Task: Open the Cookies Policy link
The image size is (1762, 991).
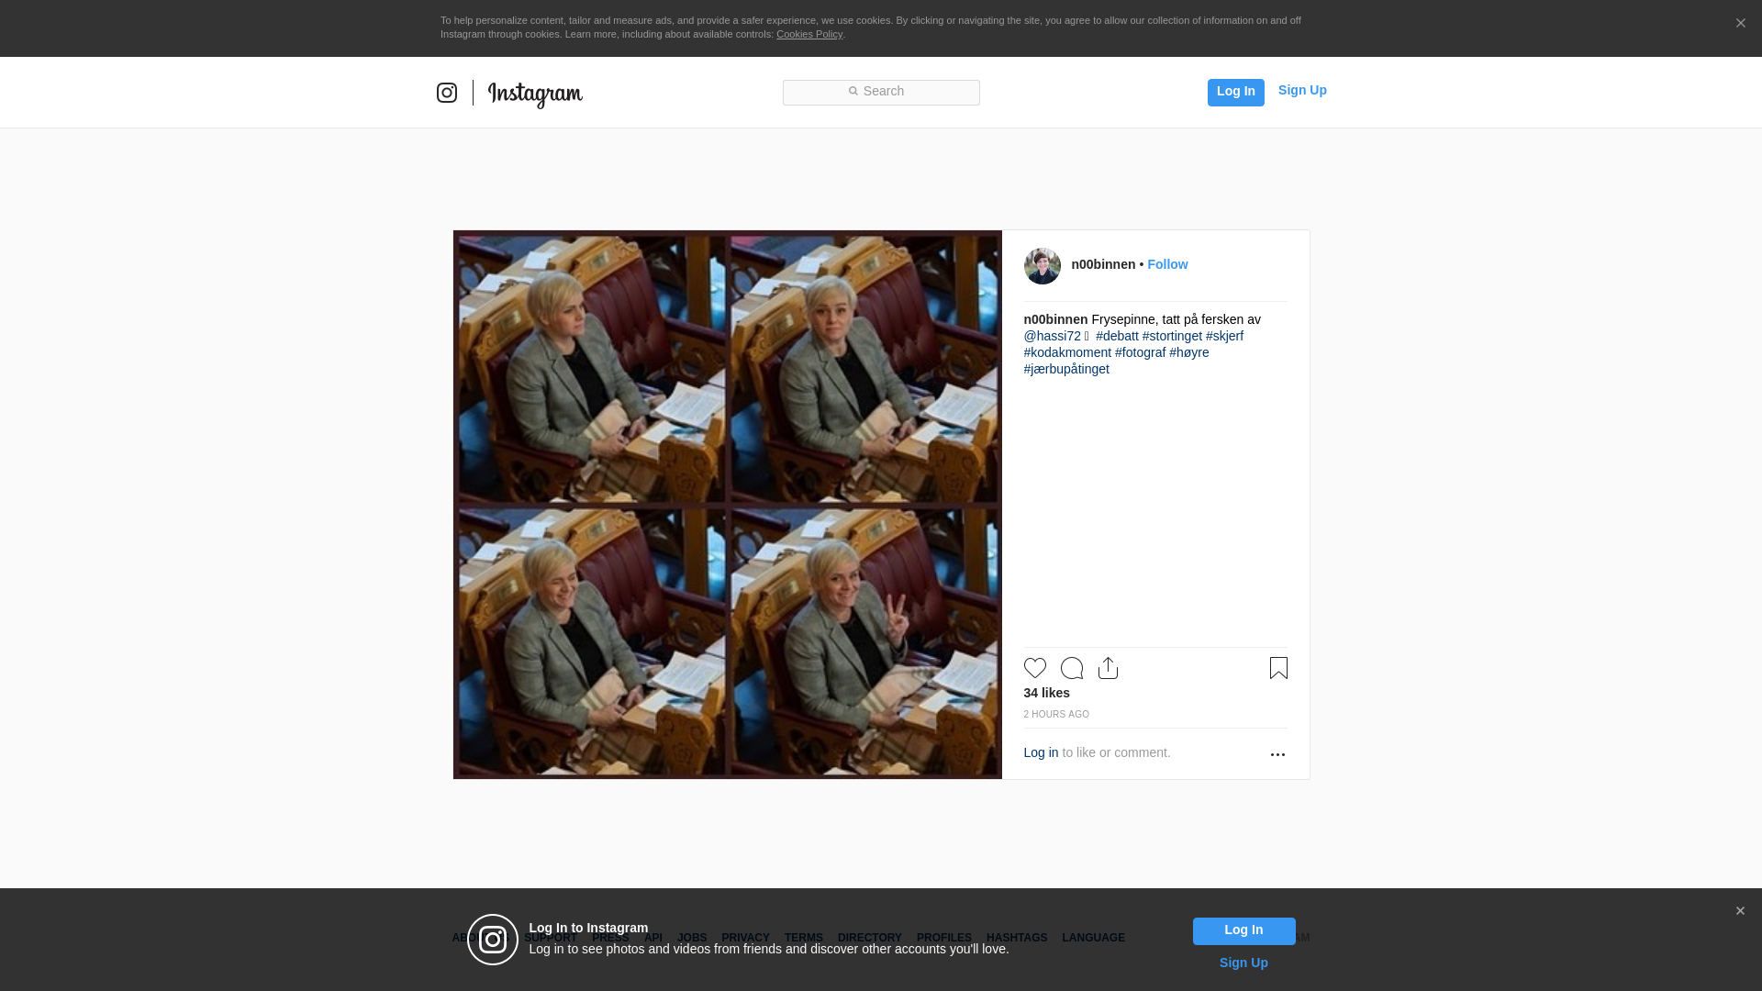Action: (x=809, y=34)
